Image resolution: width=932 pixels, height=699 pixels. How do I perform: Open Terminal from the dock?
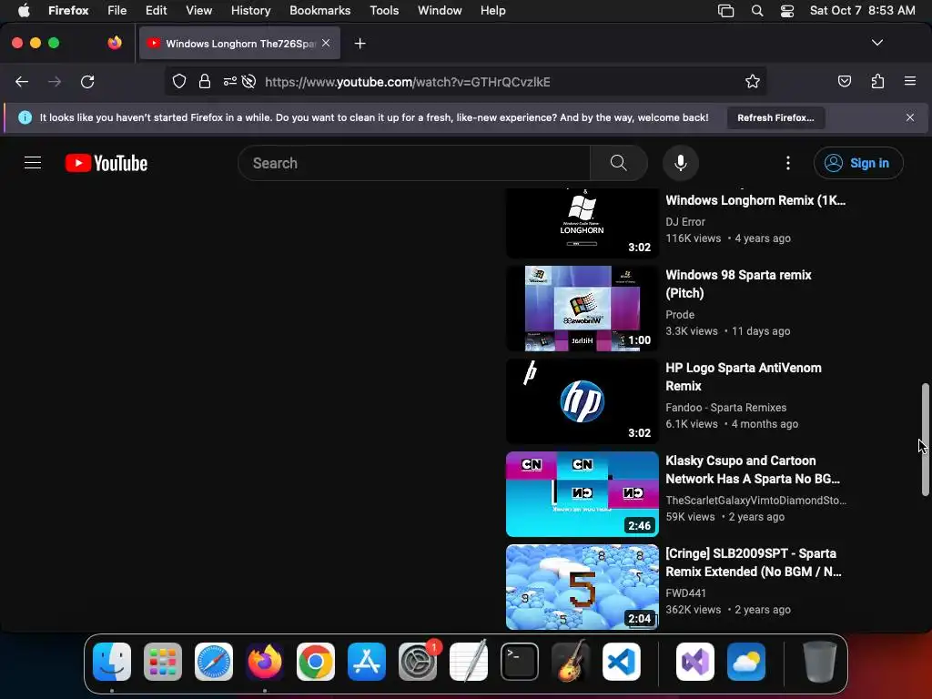(520, 662)
